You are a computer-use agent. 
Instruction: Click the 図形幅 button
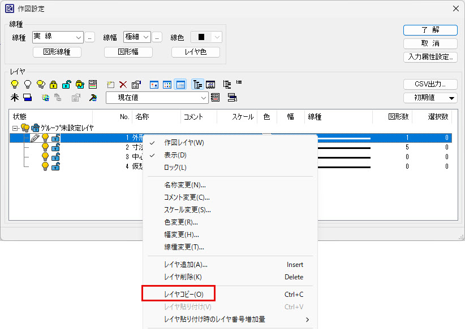tap(128, 52)
